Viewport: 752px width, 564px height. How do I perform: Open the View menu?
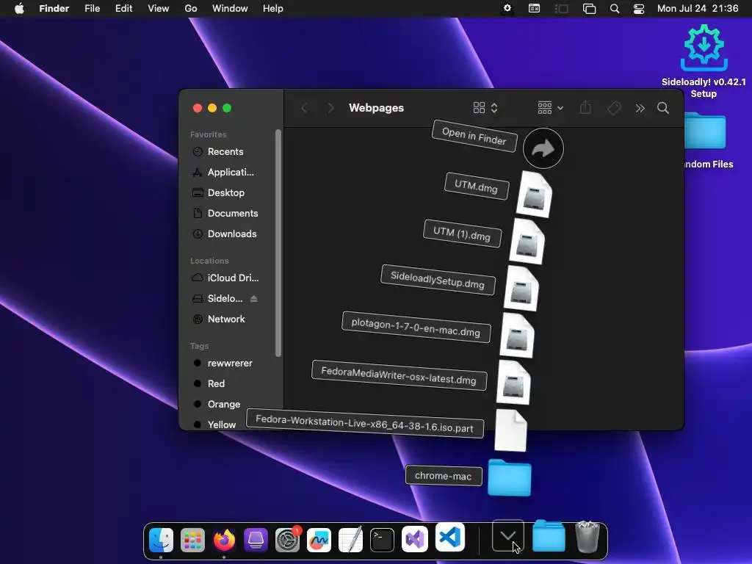click(159, 8)
